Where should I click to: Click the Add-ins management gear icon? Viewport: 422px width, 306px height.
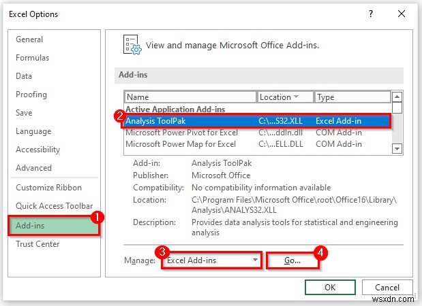pyautogui.click(x=132, y=45)
